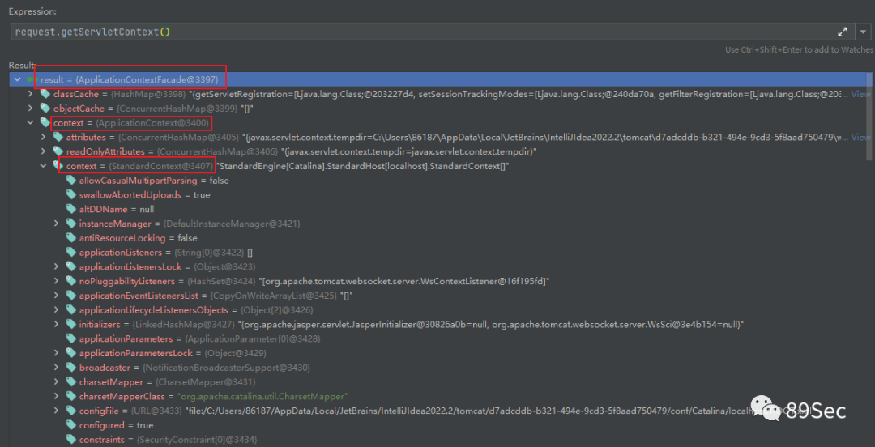Expand the charsetMapper node
This screenshot has width=875, height=447.
coord(57,381)
